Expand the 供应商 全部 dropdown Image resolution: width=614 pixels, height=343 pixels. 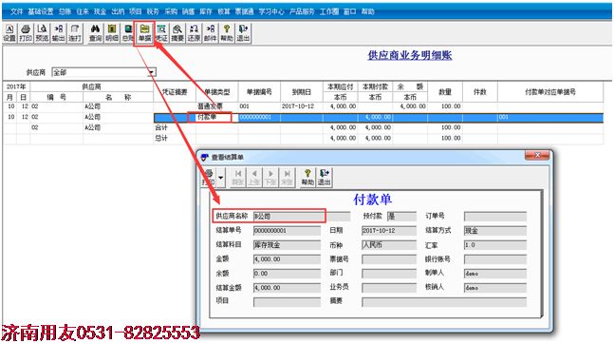tap(152, 72)
